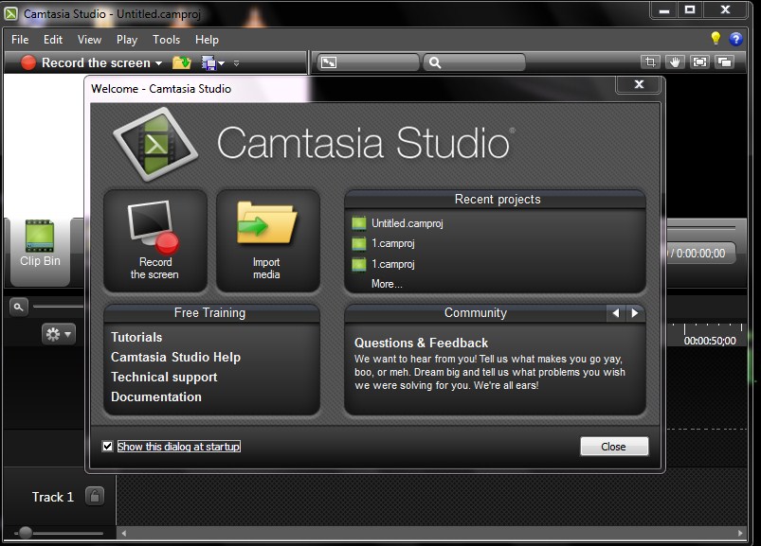Open the editing dimensions dropdown in preview toolbar
This screenshot has height=546, width=761.
(x=368, y=62)
